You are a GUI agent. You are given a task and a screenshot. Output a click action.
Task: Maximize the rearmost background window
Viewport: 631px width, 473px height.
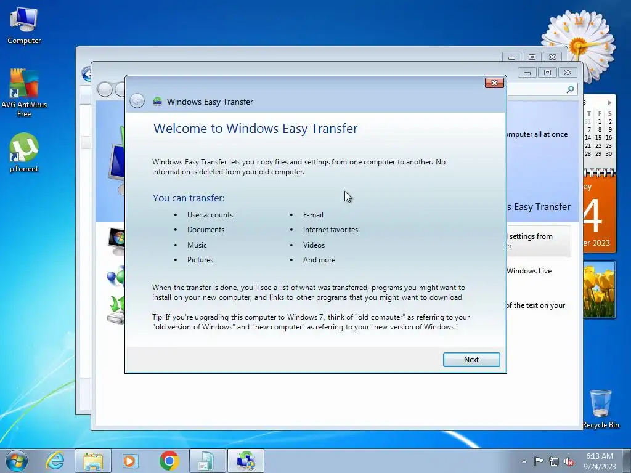[532, 57]
